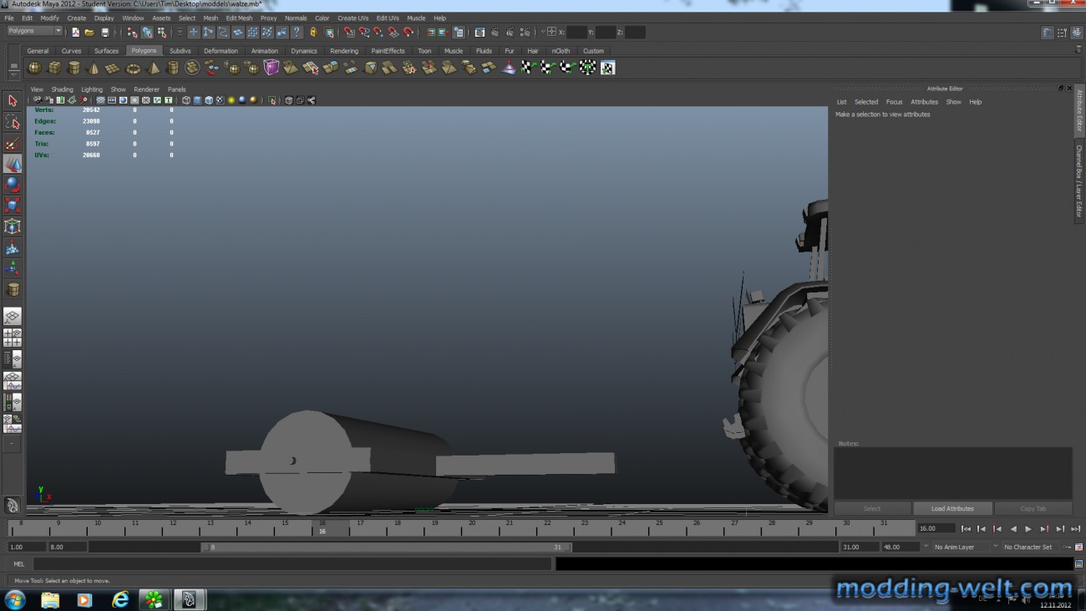The height and width of the screenshot is (611, 1086).
Task: Activate the Show Manipulator tool
Action: pyautogui.click(x=13, y=268)
